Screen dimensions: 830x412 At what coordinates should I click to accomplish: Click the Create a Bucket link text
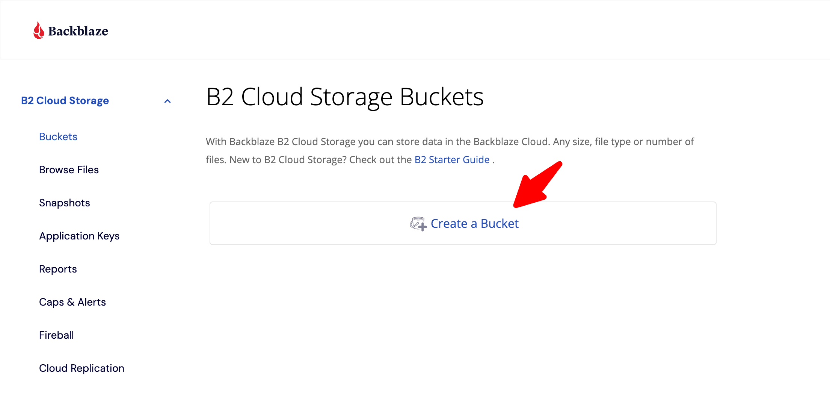tap(474, 224)
